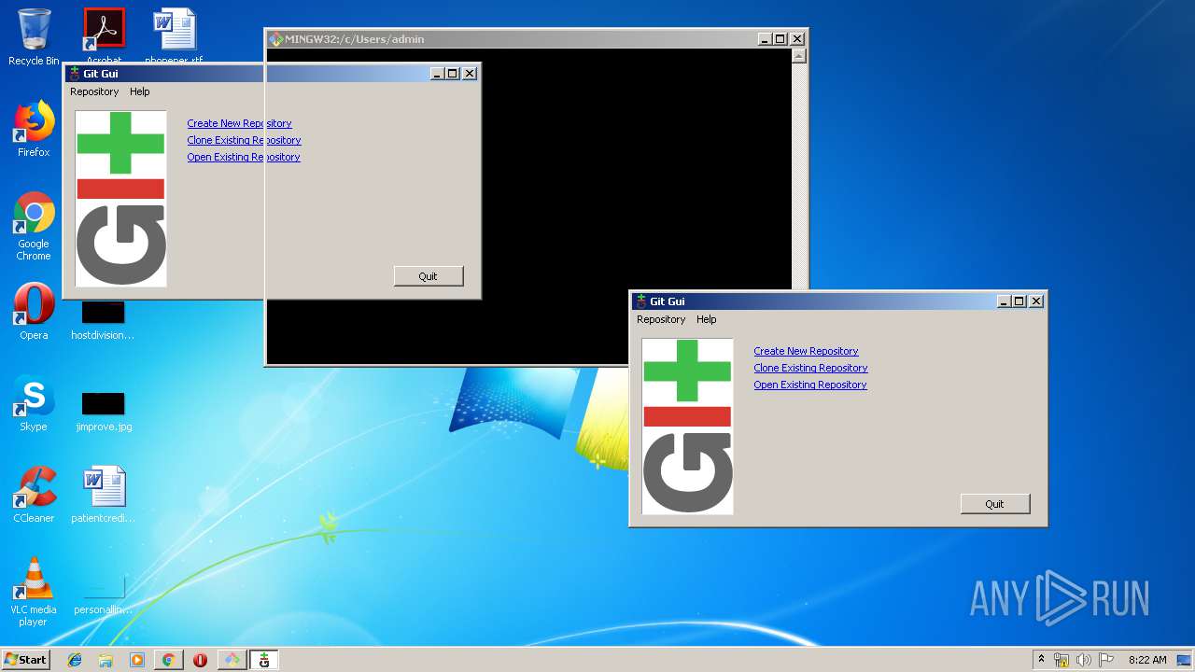The height and width of the screenshot is (672, 1195).
Task: Open Windows Media Player taskbar icon
Action: point(137,660)
